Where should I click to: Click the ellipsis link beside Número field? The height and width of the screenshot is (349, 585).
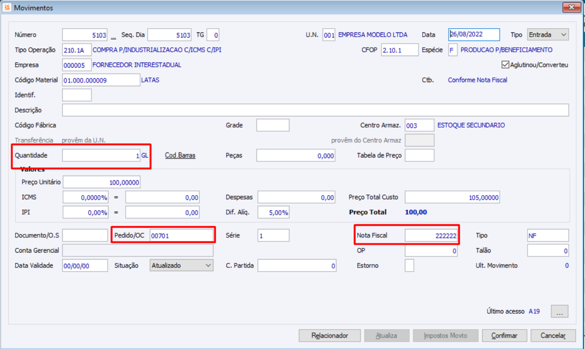point(113,36)
